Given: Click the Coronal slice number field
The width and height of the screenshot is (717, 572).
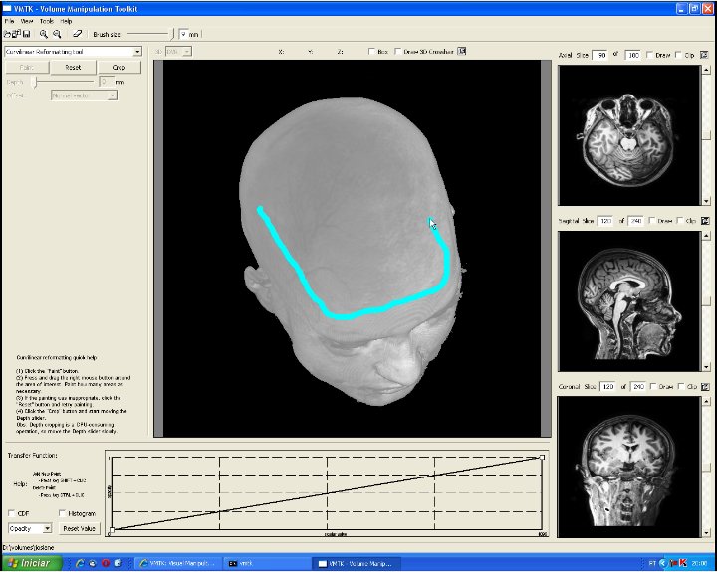Looking at the screenshot, I should (607, 387).
